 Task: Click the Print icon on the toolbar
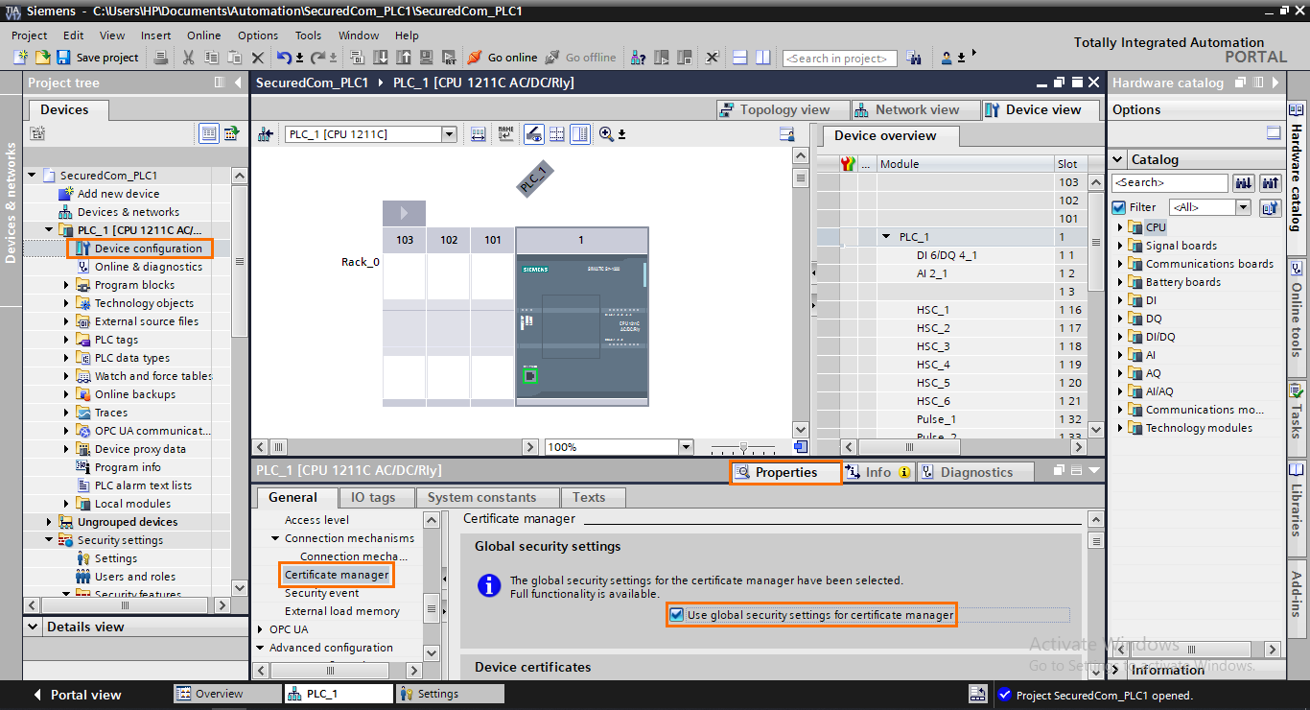tap(160, 58)
